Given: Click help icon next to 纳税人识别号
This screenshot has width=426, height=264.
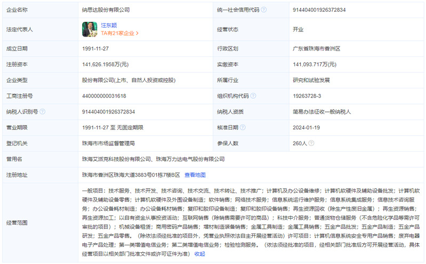Looking at the screenshot, I should tap(42, 112).
